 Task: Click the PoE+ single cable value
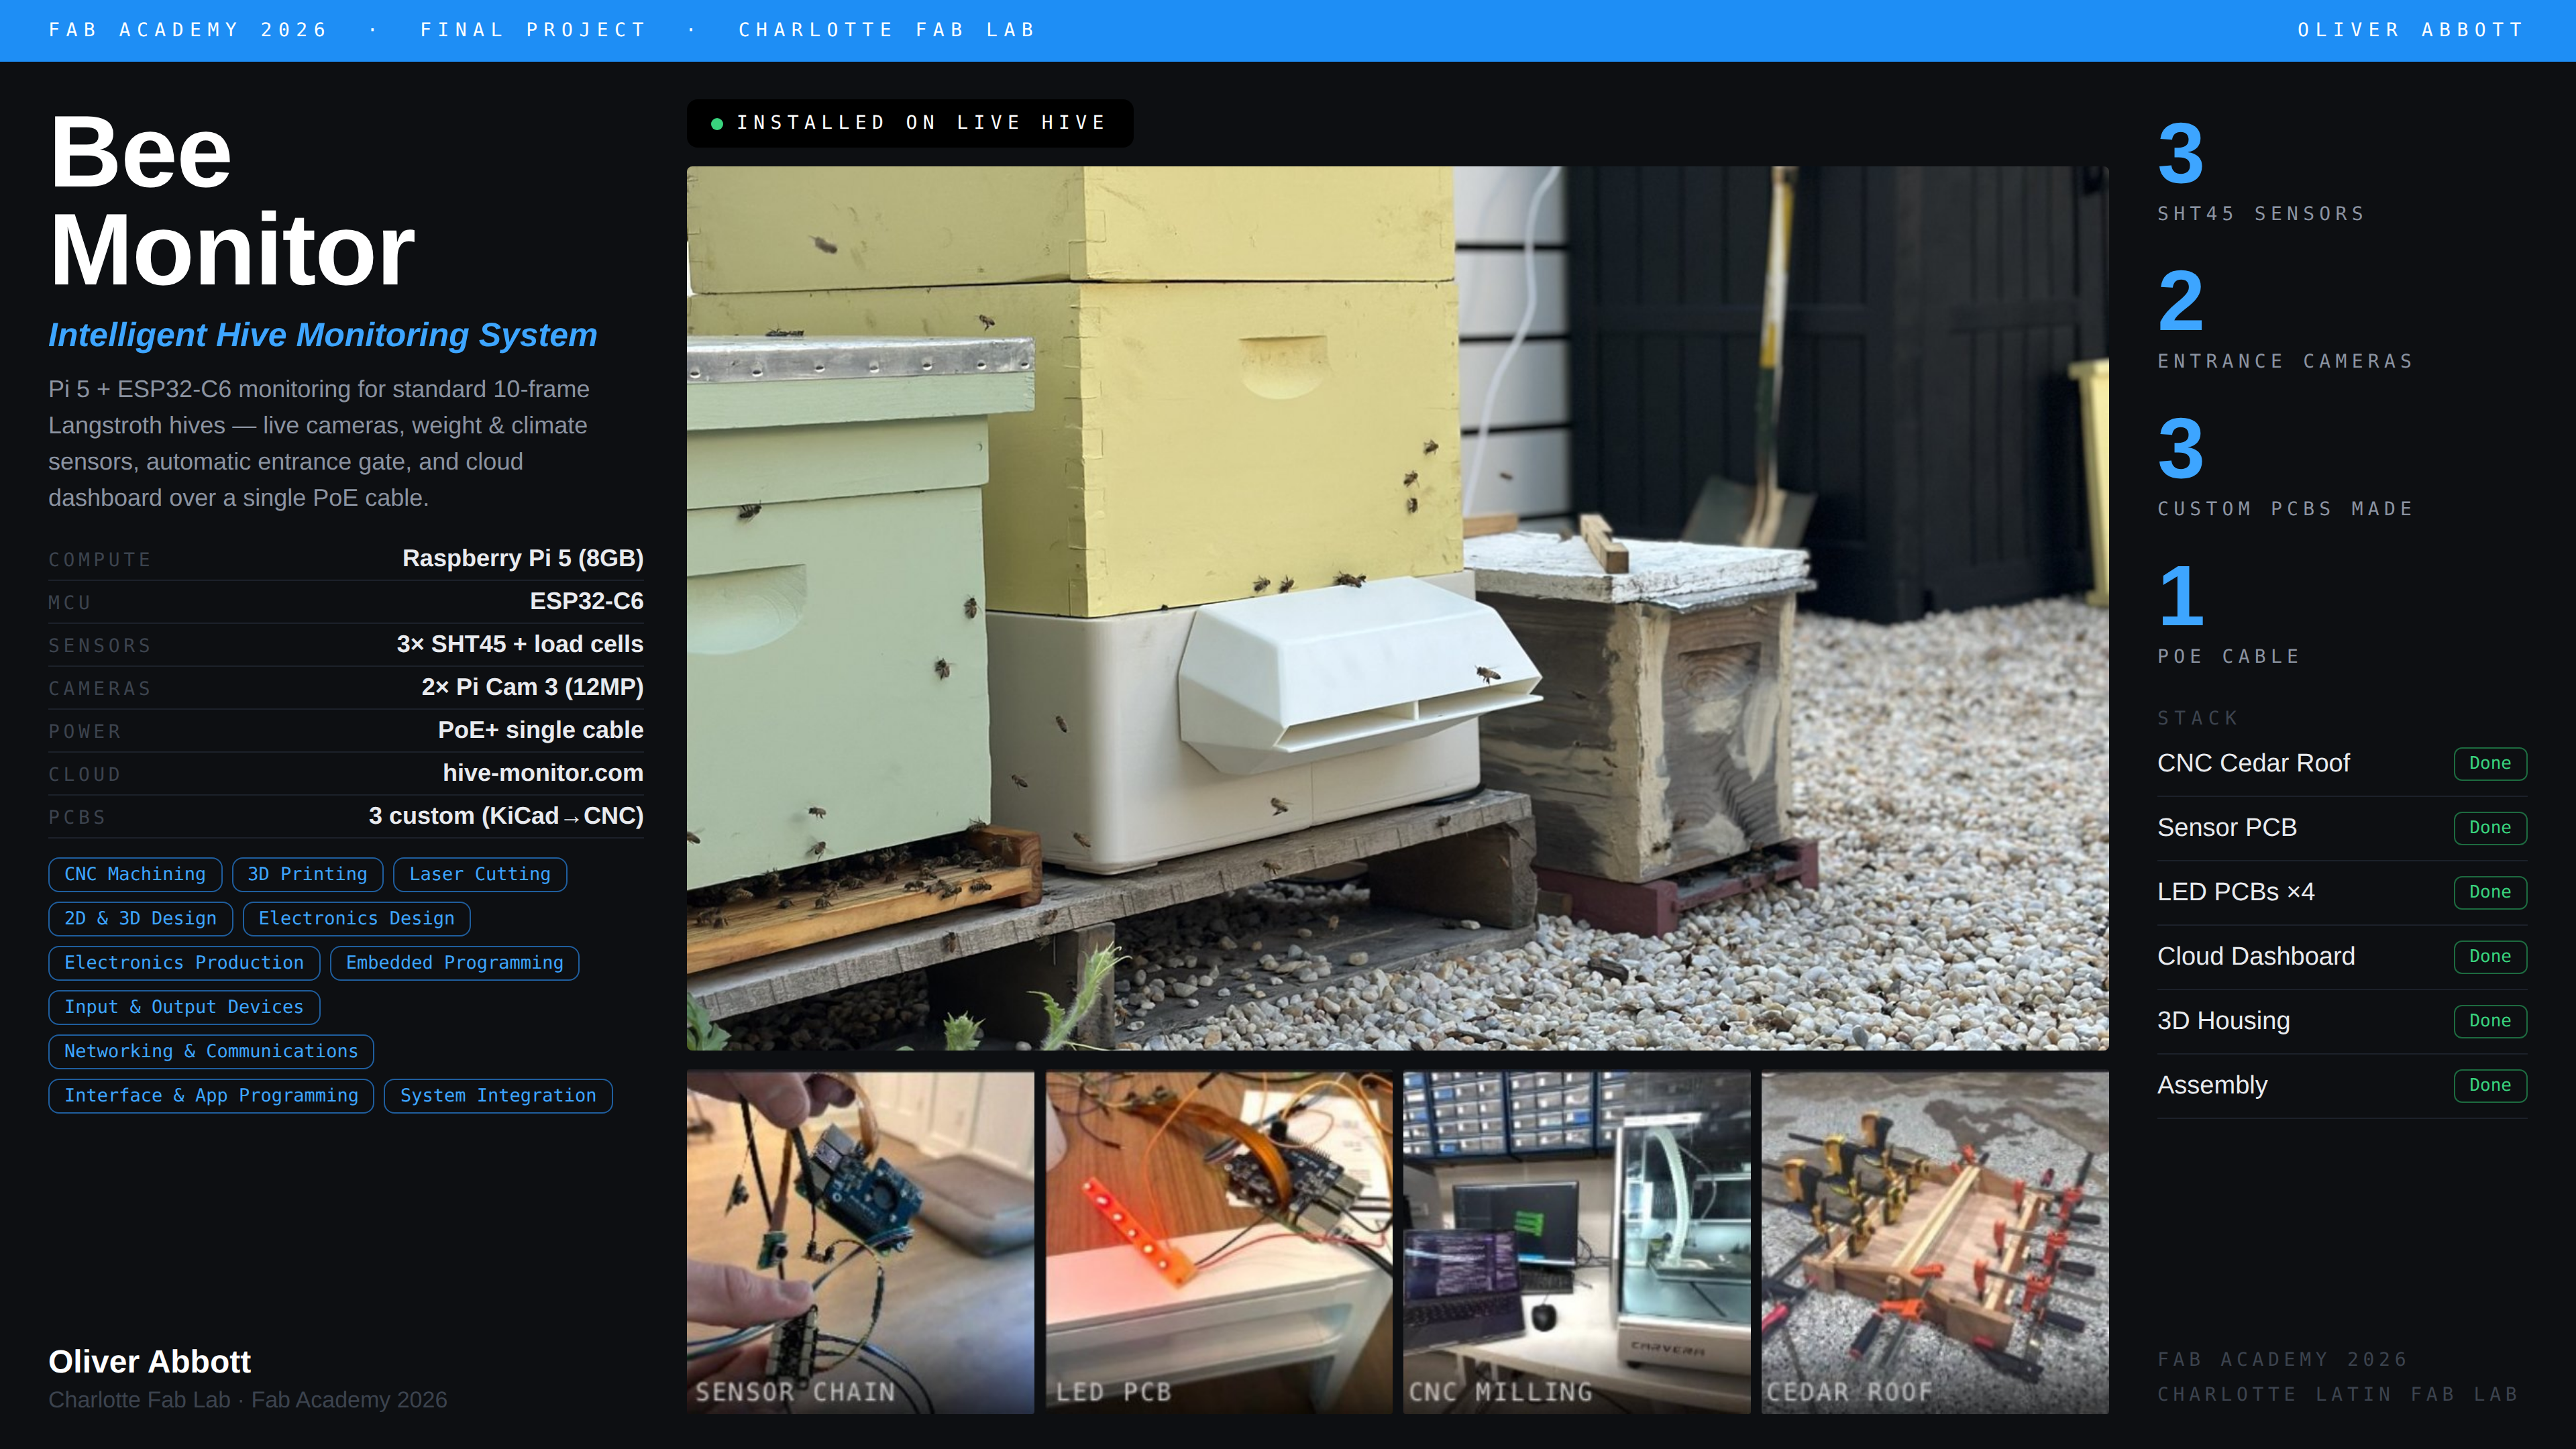541,730
